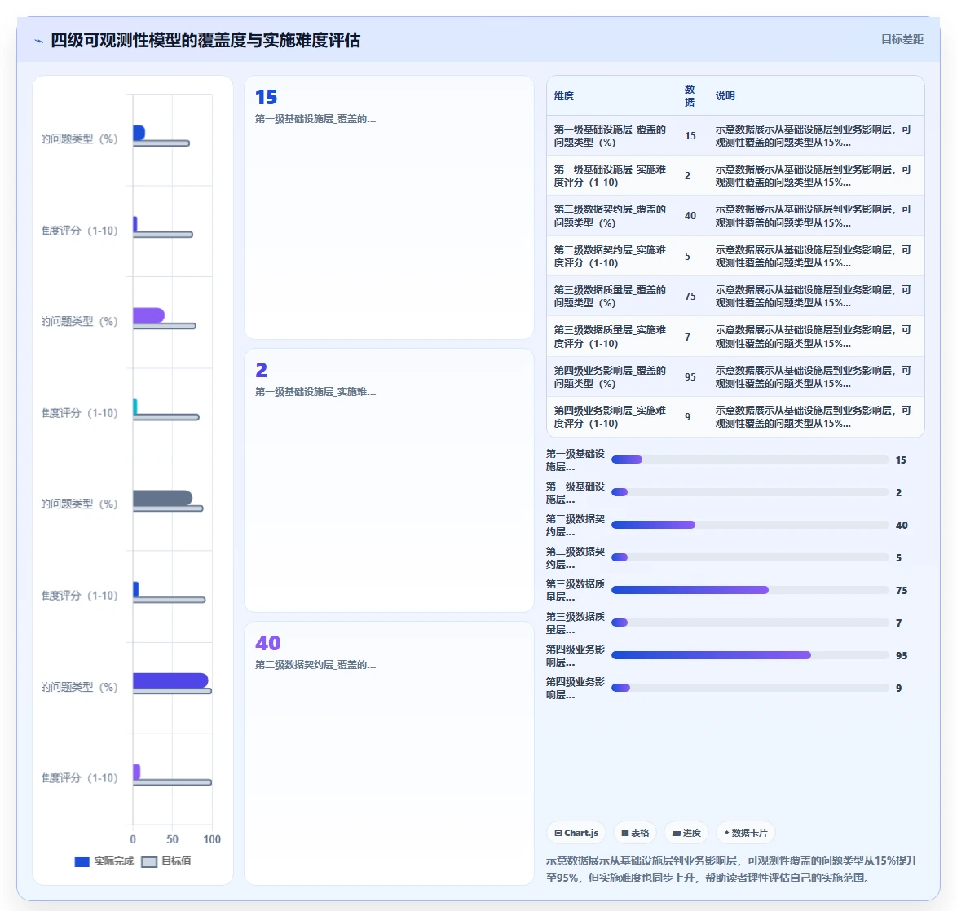Select table row 第四级业务影响层_实施难度评分 (1-10)
This screenshot has height=911, width=957.
tap(735, 416)
